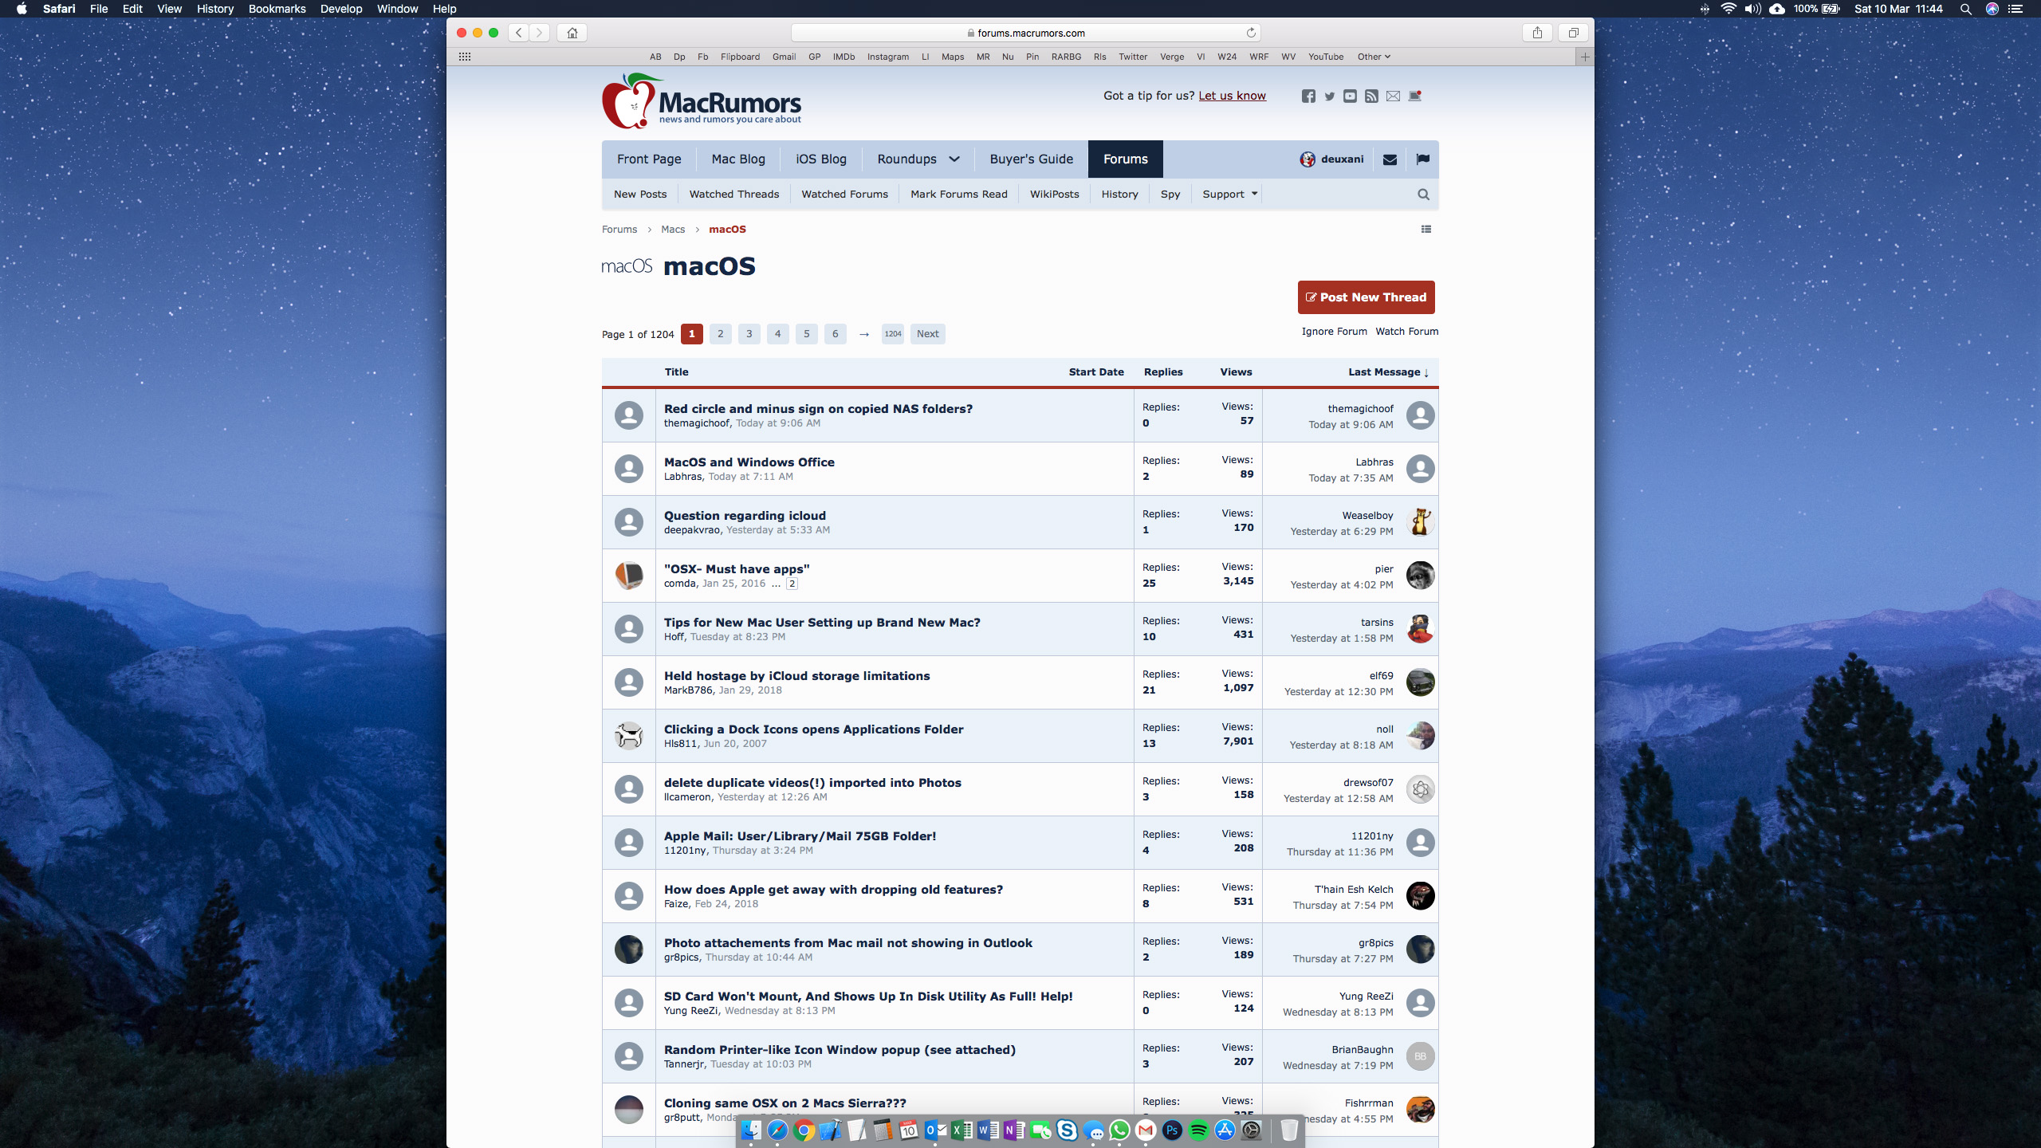Image resolution: width=2041 pixels, height=1148 pixels.
Task: Show all tabs overview in Safari
Action: point(1573,33)
